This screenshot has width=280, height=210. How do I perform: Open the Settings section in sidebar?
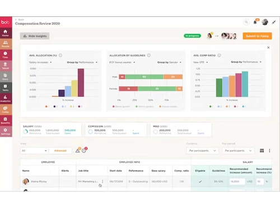coord(6,132)
